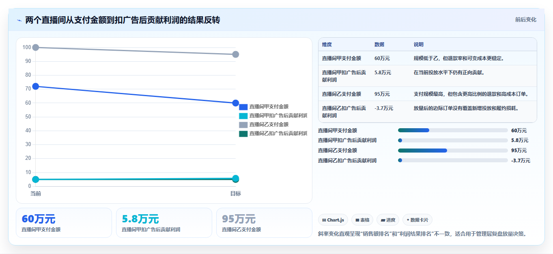Click 60万元 value right of progress bar
Viewport: 553px width, 254px height.
point(519,131)
